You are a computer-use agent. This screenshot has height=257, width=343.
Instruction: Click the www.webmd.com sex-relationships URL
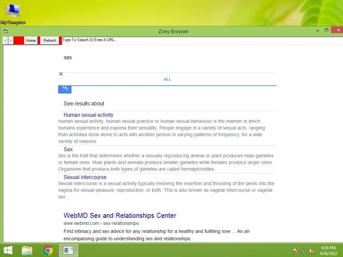[x=101, y=223]
